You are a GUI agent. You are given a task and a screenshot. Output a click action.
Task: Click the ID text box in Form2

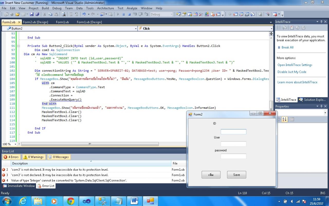233,132
